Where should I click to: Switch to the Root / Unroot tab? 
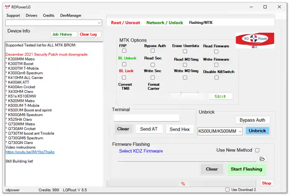pos(125,23)
